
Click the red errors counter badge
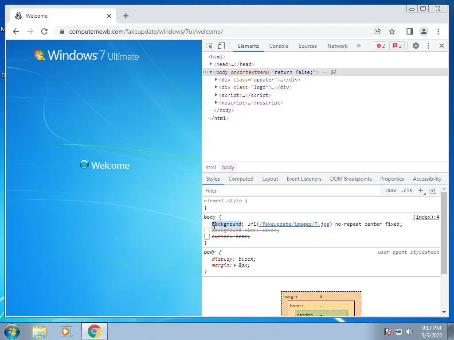click(381, 46)
